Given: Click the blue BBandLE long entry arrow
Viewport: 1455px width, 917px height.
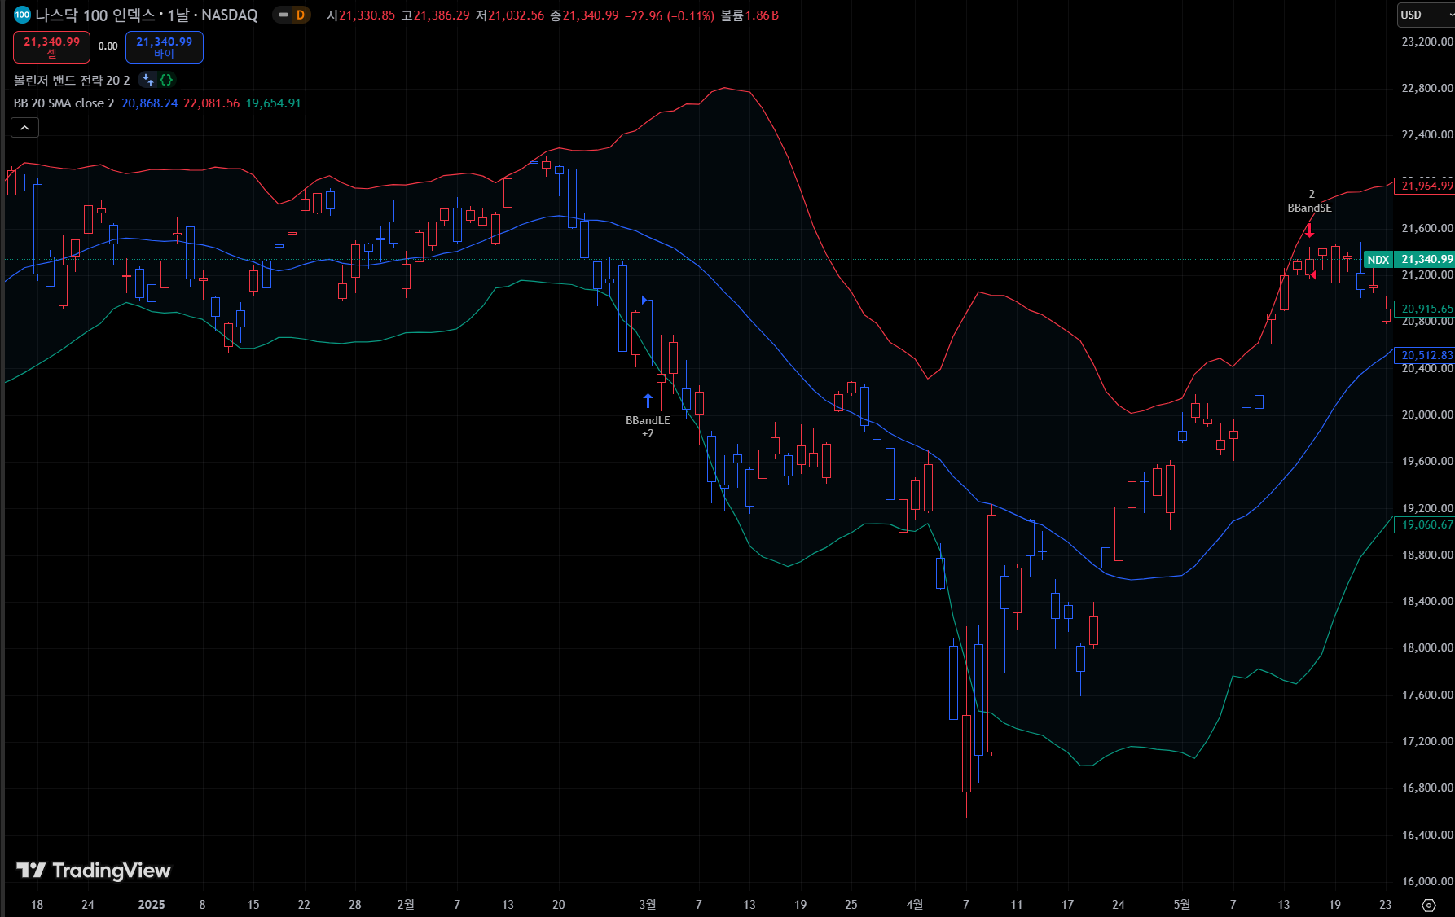Looking at the screenshot, I should pyautogui.click(x=648, y=400).
